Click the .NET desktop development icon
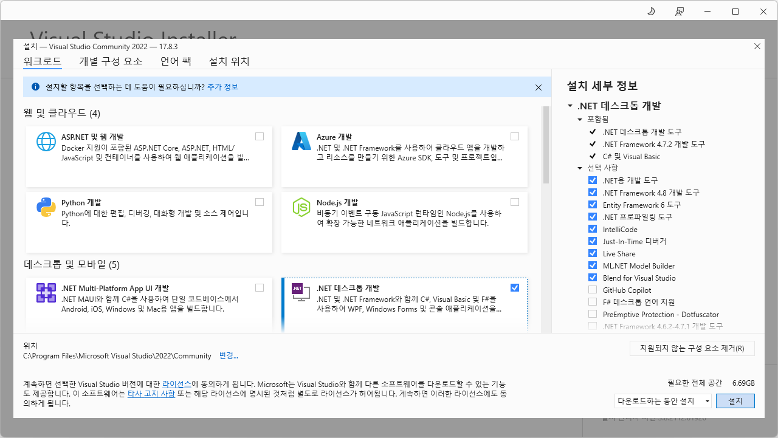 click(301, 293)
